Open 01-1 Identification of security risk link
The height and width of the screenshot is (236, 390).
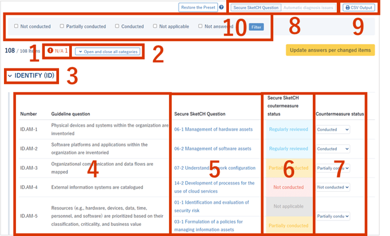[x=211, y=207]
